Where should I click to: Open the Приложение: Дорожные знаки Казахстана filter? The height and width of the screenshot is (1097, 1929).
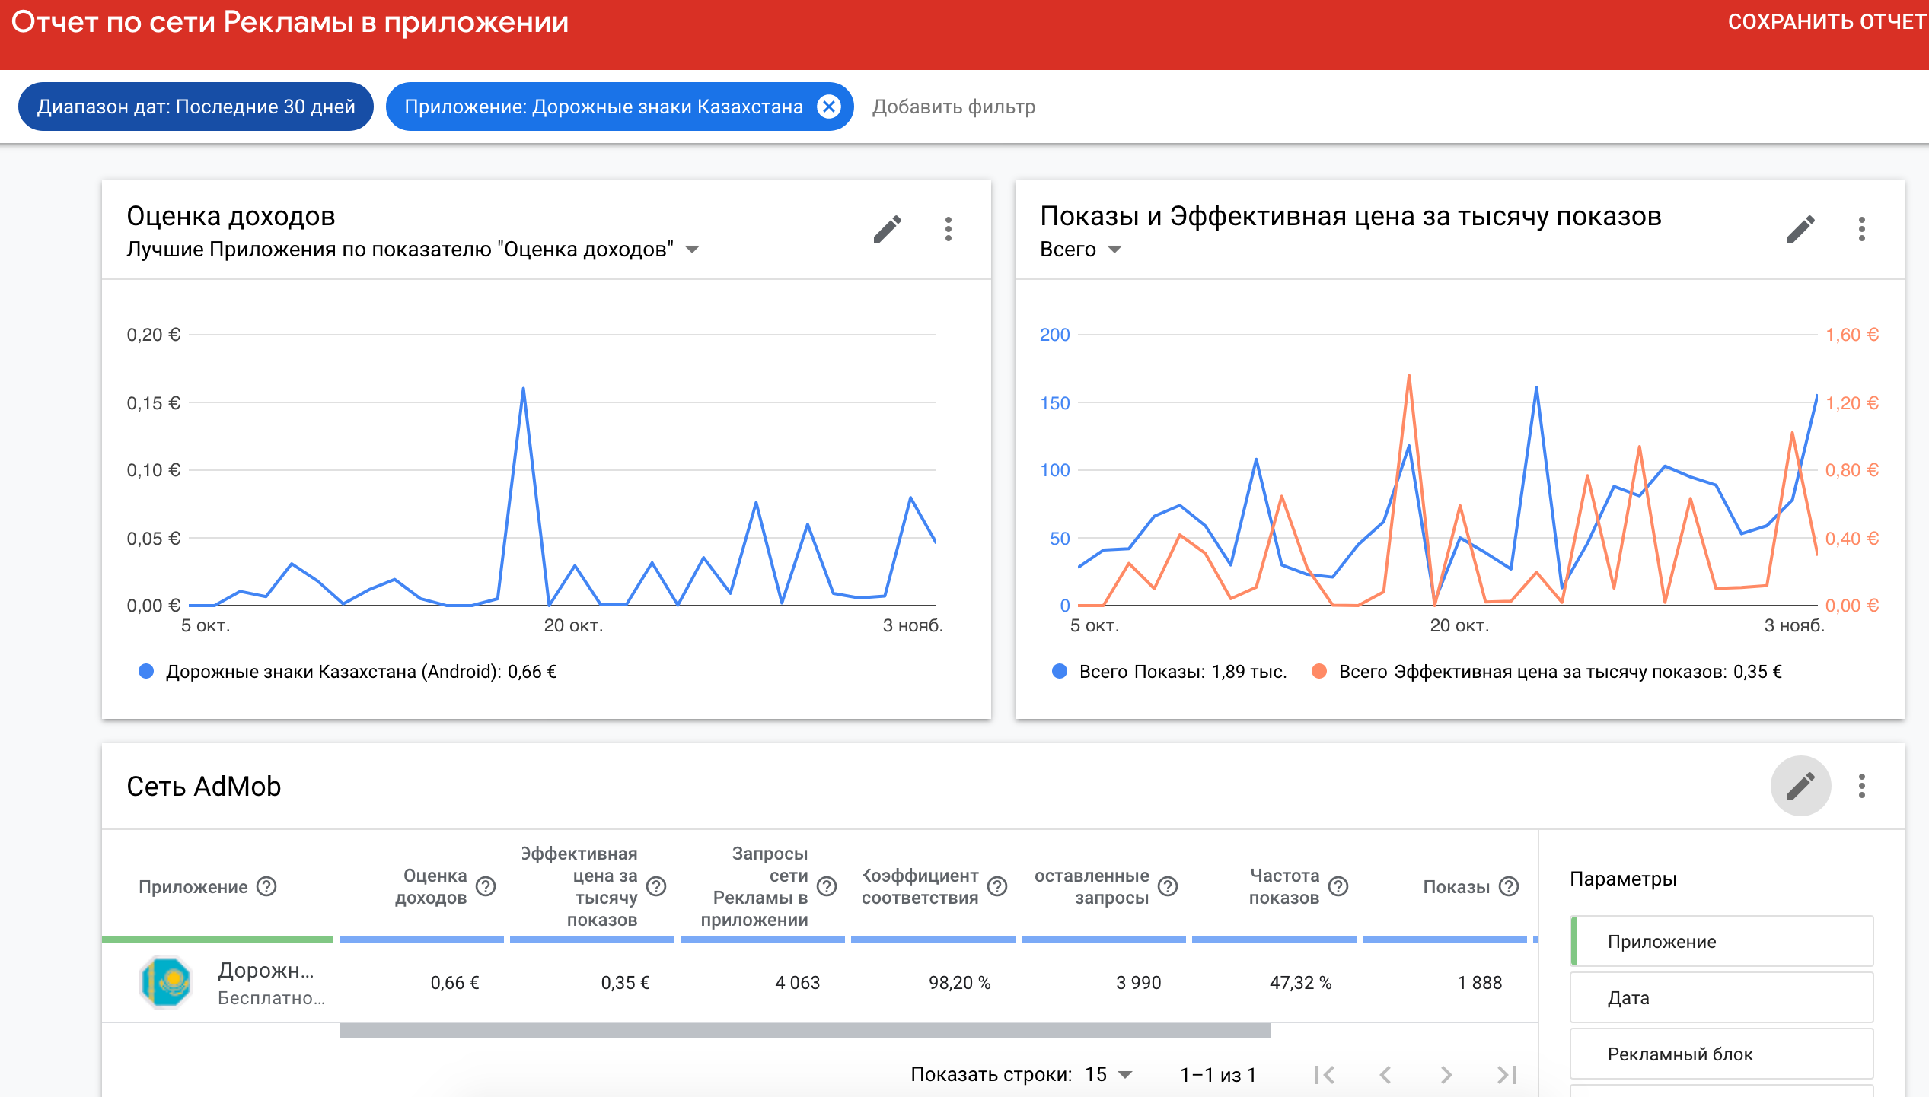coord(603,107)
